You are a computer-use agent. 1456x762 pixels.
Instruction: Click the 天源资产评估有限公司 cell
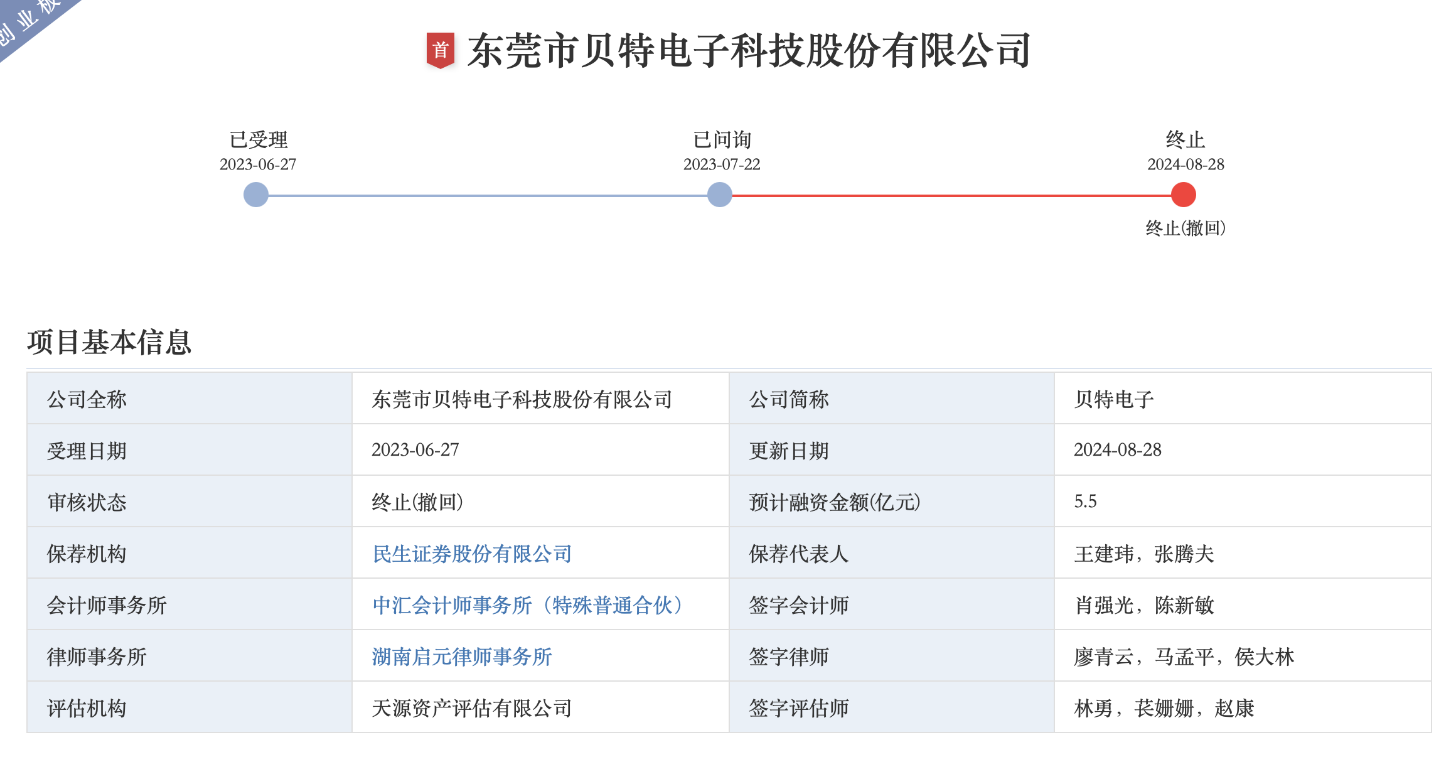[472, 708]
